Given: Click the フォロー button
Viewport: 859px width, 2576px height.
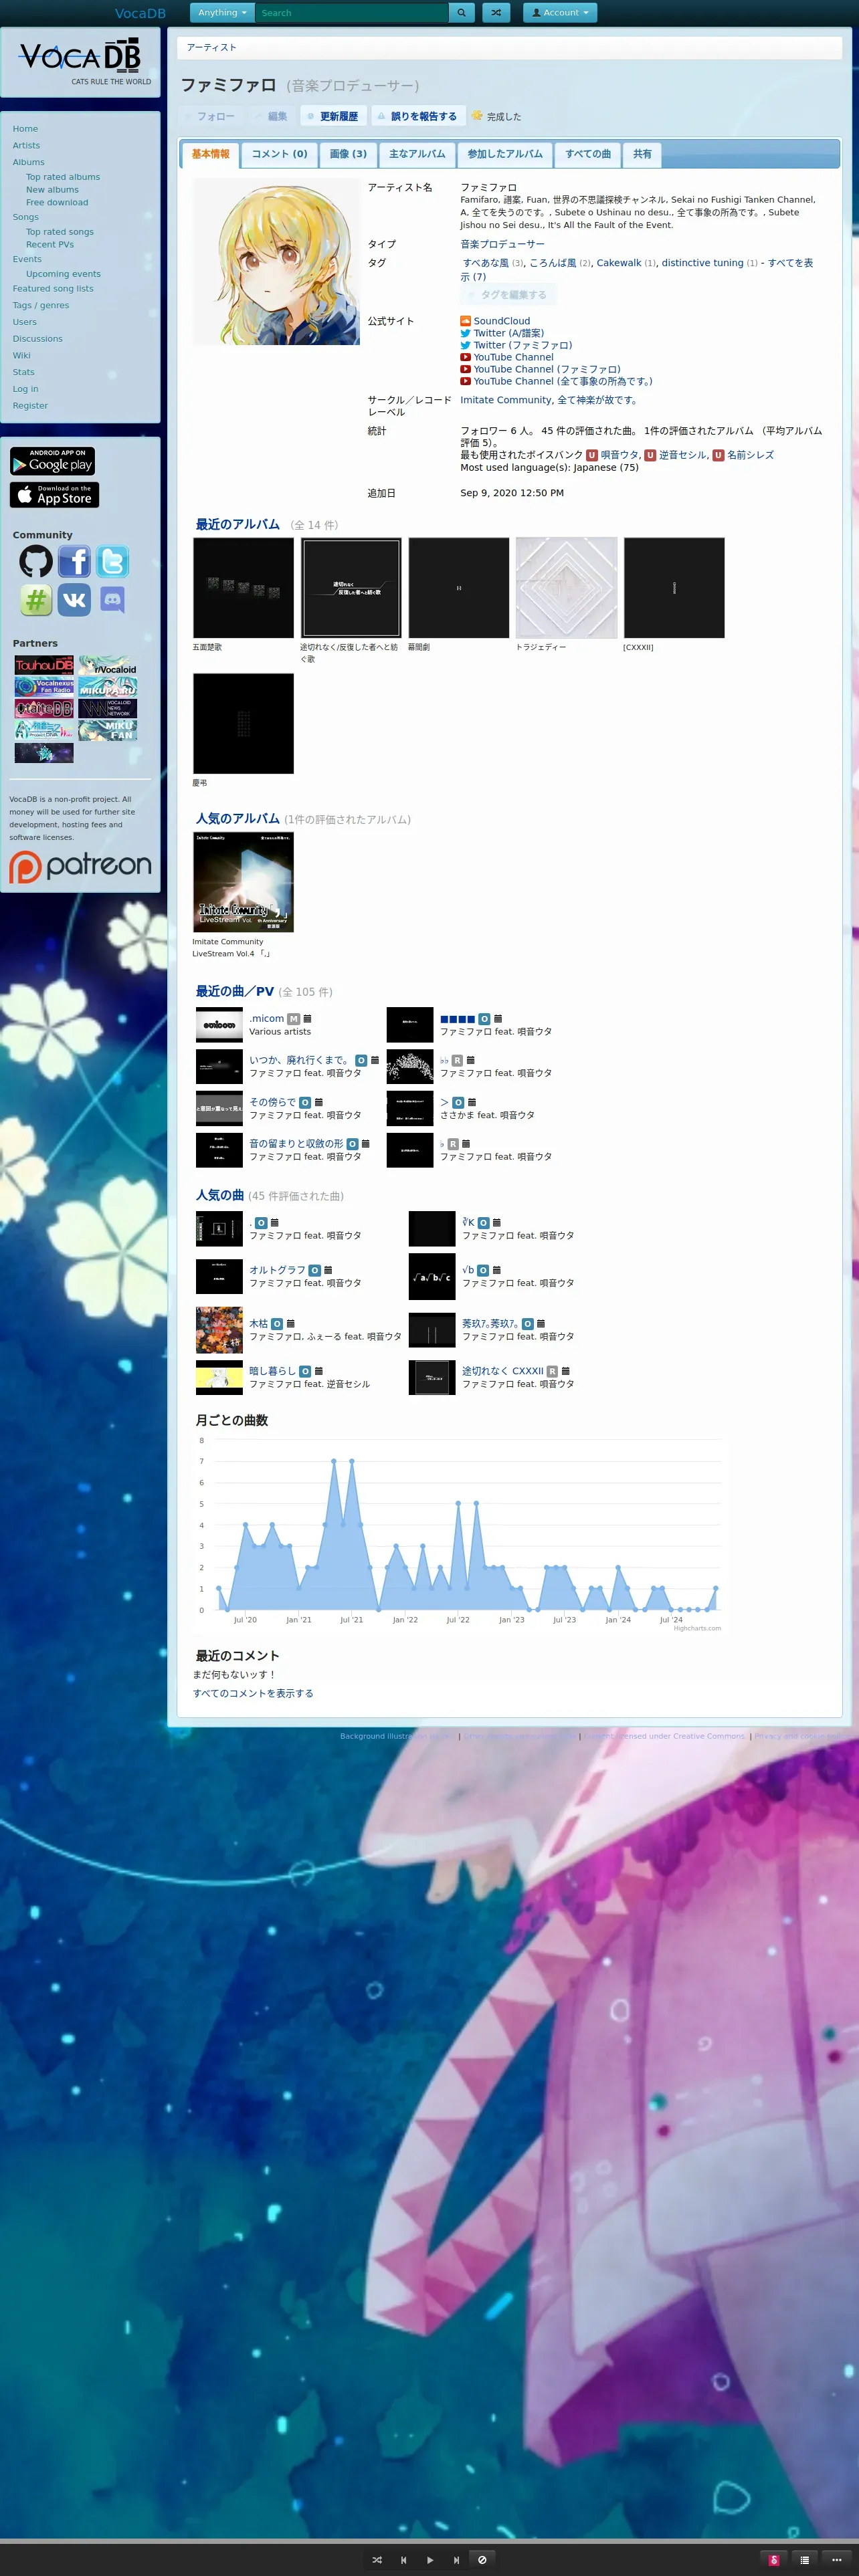Looking at the screenshot, I should coord(210,116).
